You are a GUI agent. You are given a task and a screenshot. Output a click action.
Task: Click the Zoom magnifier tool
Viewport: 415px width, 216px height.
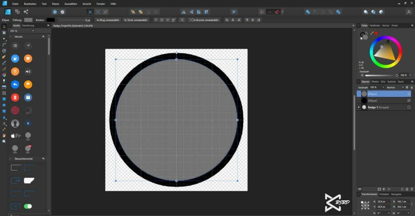coord(4,141)
